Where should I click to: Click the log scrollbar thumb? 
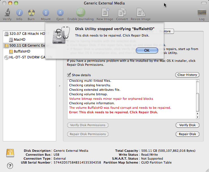pos(197,102)
